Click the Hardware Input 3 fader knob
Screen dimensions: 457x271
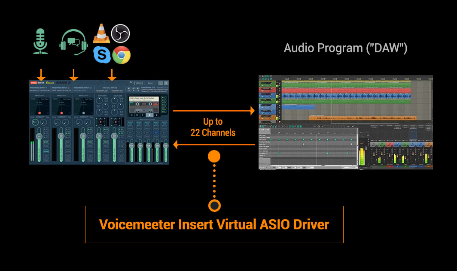point(83,136)
